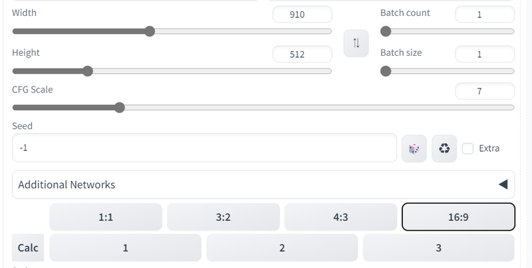This screenshot has height=268, width=532.
Task: Click the Calc button
Action: click(28, 247)
